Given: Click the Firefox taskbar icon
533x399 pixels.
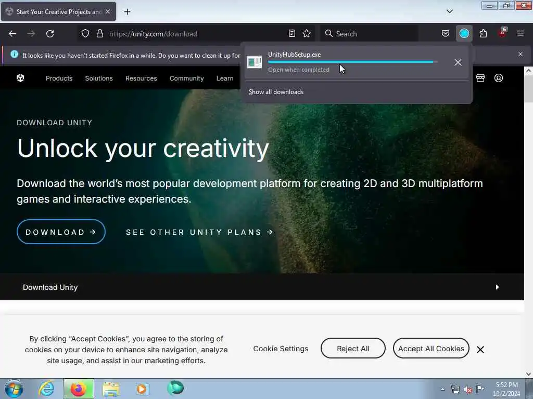Looking at the screenshot, I should tap(79, 389).
